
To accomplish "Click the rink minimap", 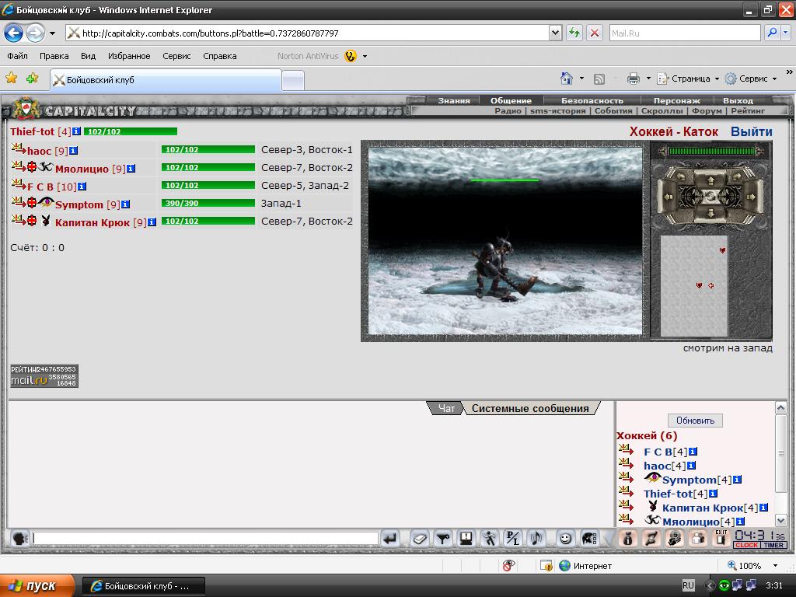I will pyautogui.click(x=694, y=285).
